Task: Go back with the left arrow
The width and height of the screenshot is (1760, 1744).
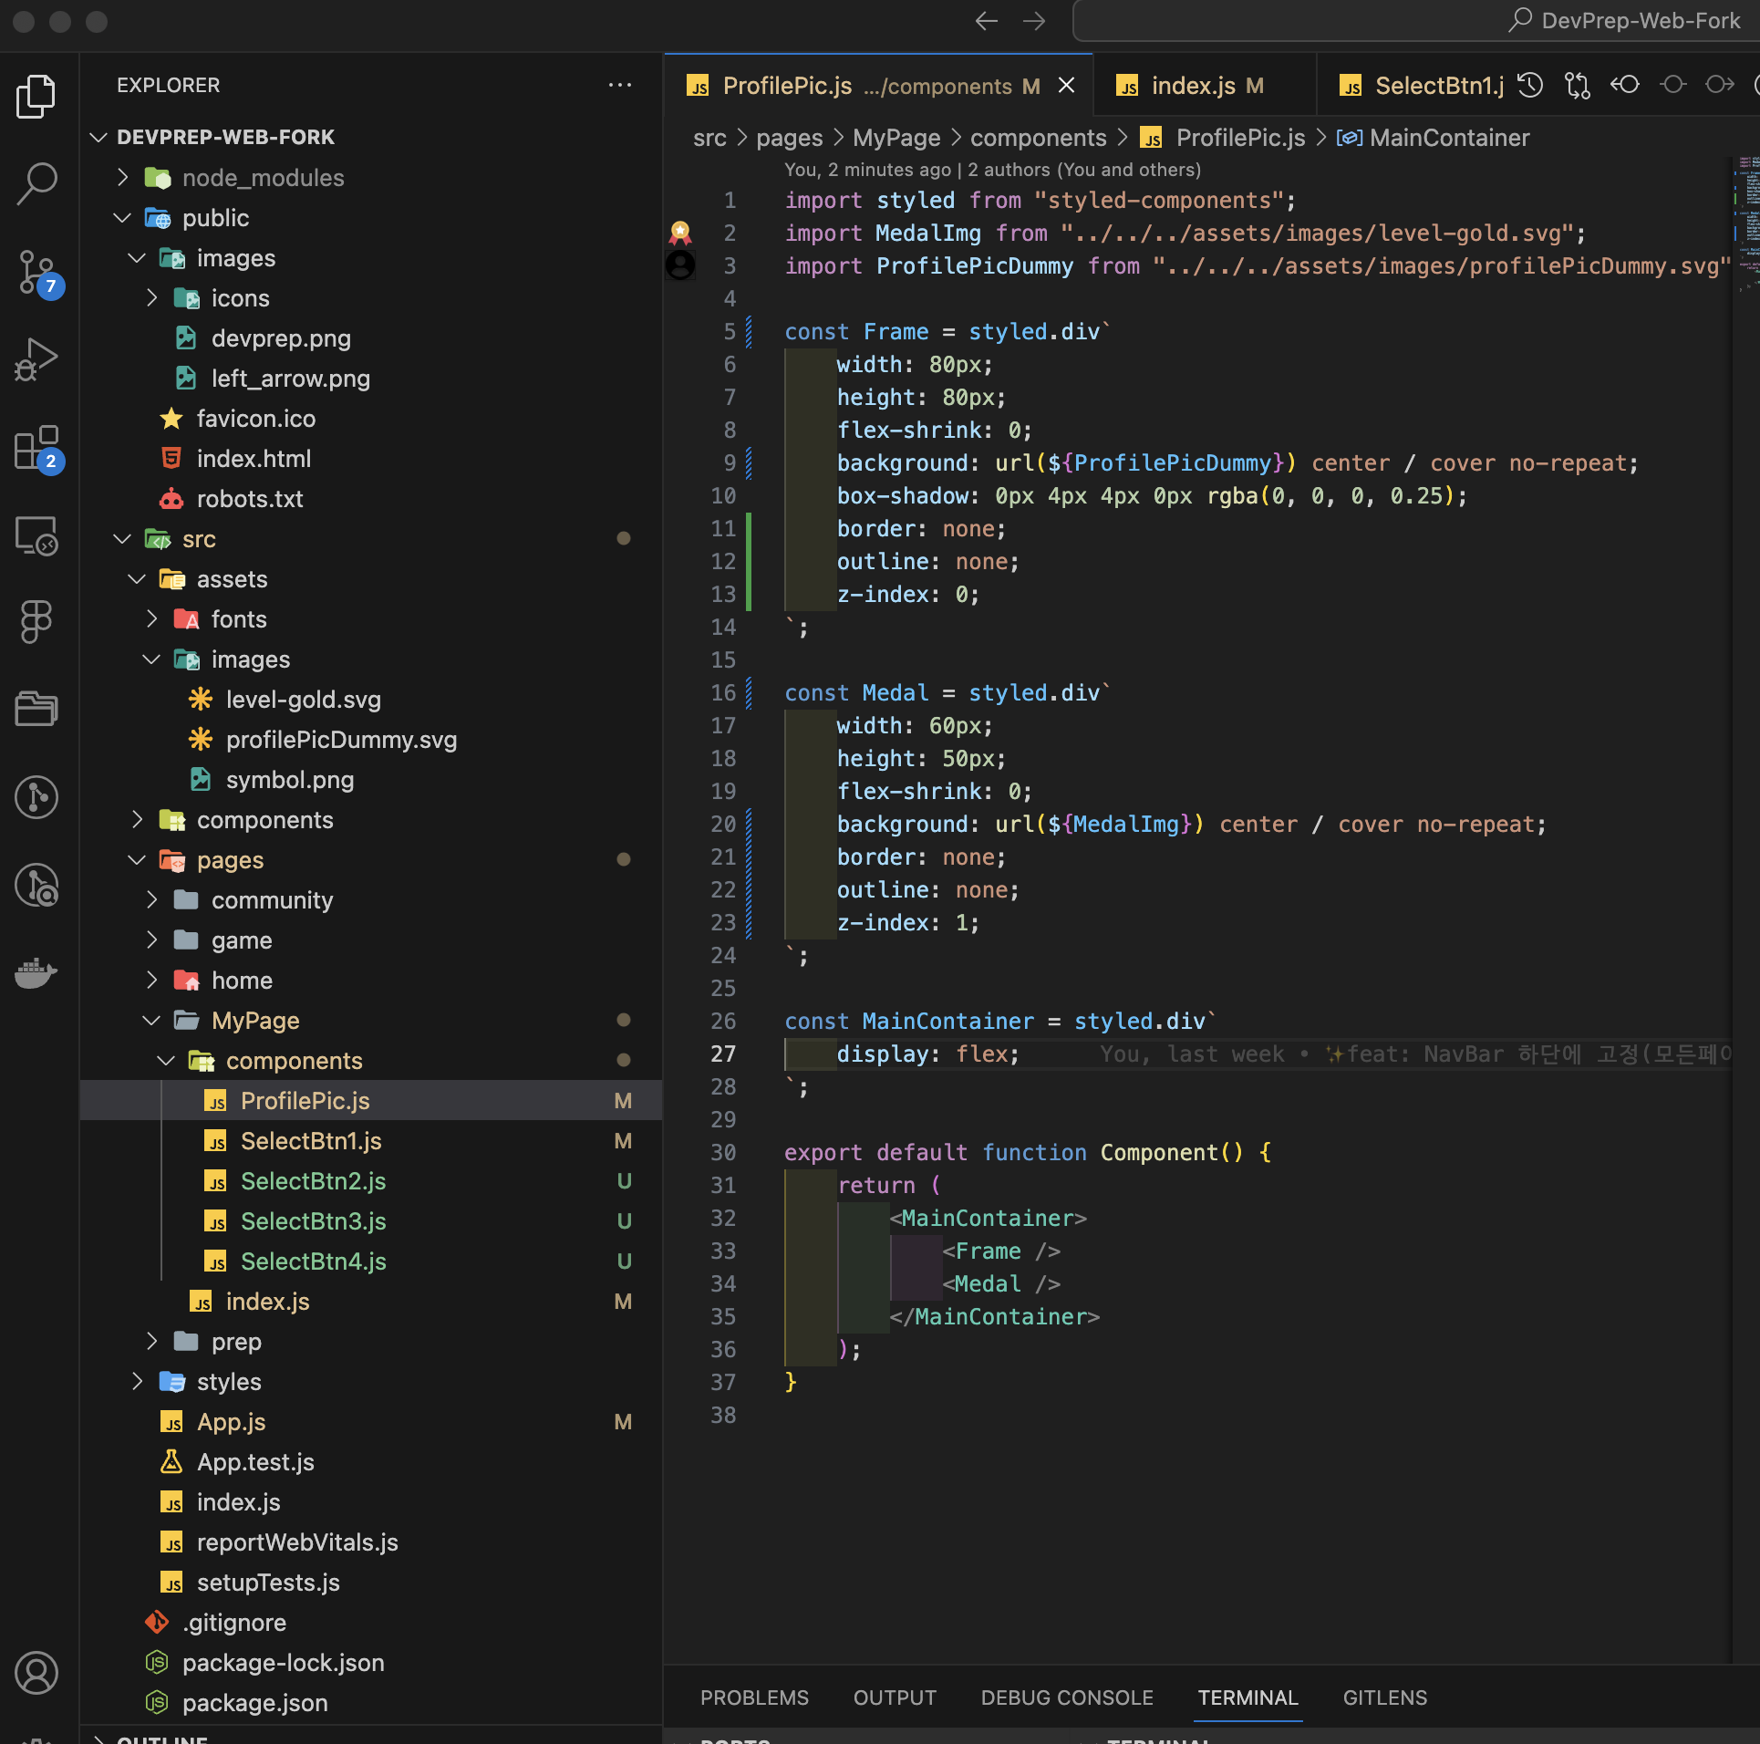Action: (986, 21)
